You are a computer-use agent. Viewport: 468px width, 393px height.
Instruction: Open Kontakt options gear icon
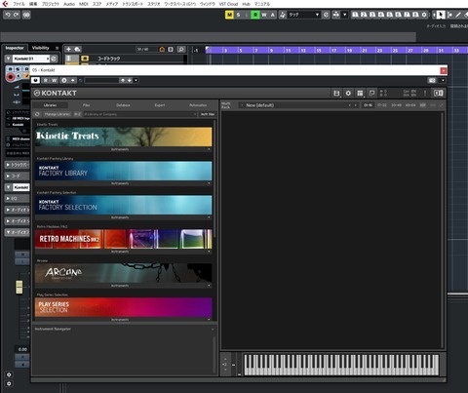pyautogui.click(x=348, y=94)
